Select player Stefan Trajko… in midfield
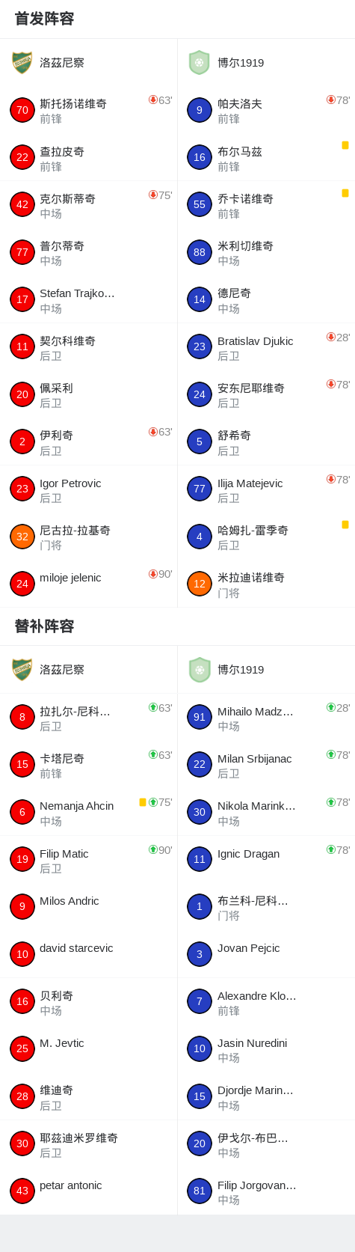Image resolution: width=355 pixels, height=1252 pixels. 89,300
